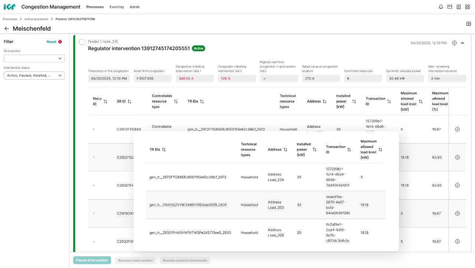Select the Regulator intervention checkbox

click(82, 42)
